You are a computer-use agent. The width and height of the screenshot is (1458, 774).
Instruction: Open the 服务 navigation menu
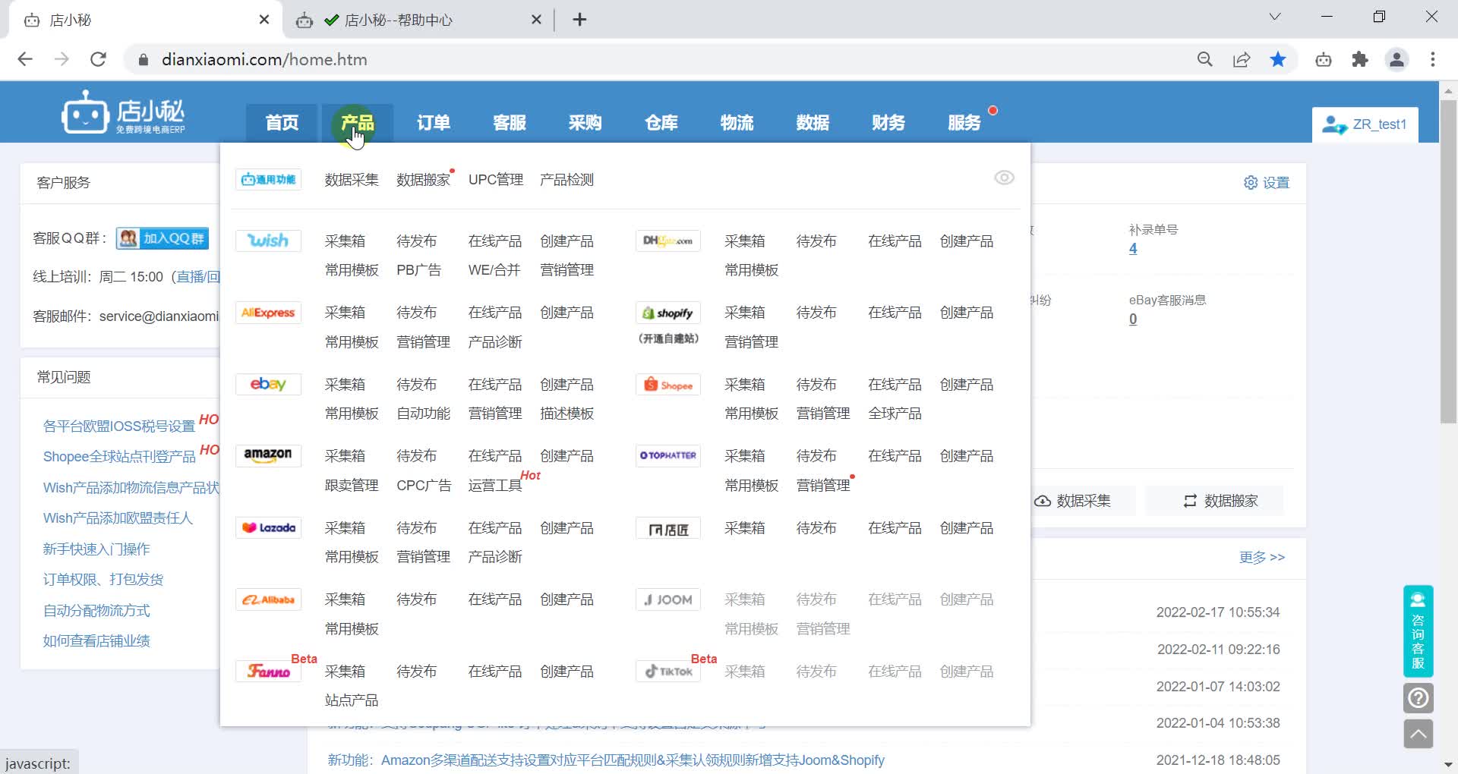[964, 123]
